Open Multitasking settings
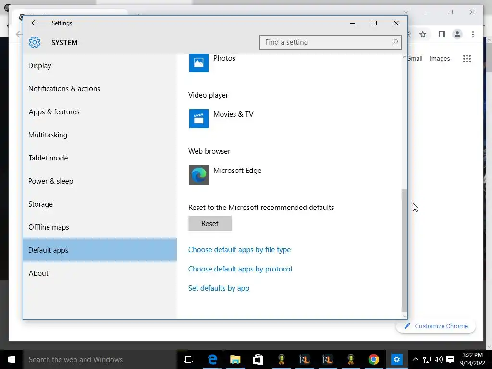 tap(100, 135)
